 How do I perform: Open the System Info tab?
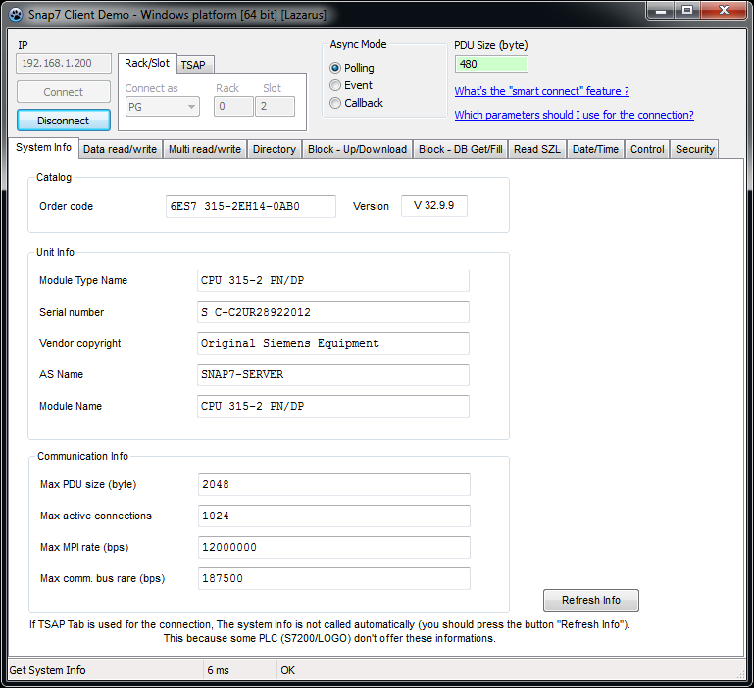tap(44, 147)
